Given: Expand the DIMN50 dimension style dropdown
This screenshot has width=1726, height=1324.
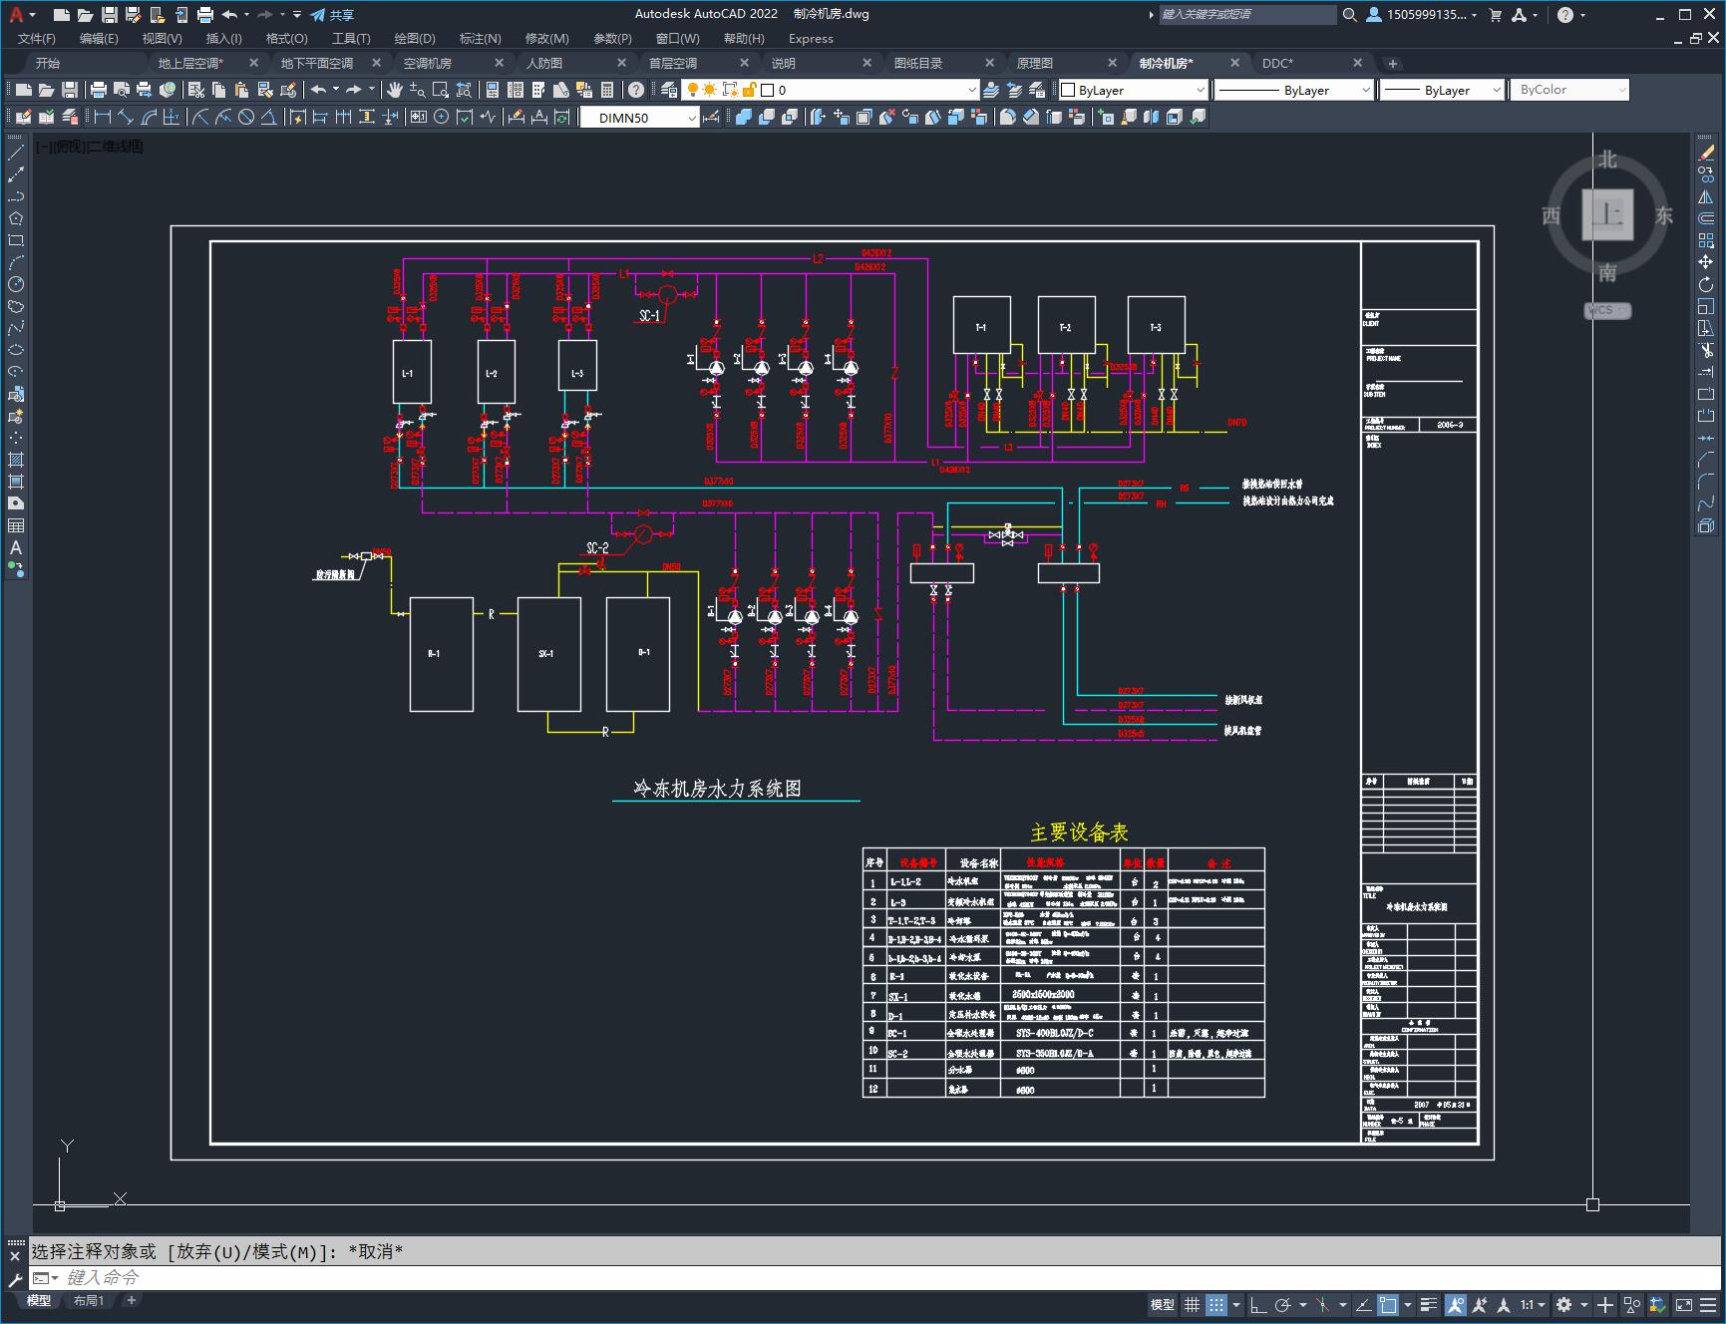Looking at the screenshot, I should coord(691,118).
